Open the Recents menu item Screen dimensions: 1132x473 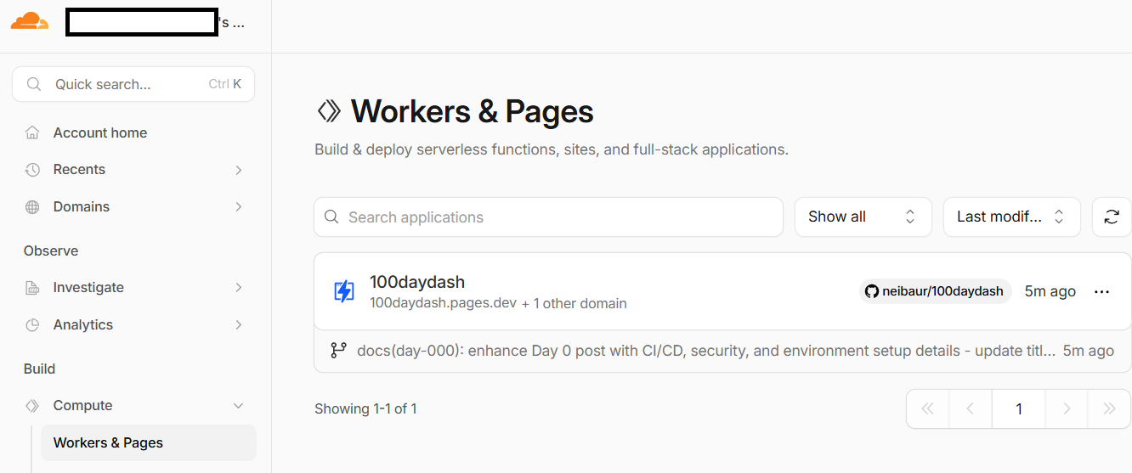click(136, 170)
